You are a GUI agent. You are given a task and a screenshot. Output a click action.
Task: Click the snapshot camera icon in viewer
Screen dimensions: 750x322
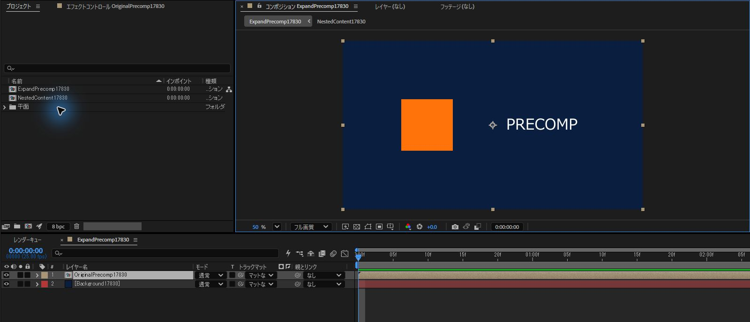pyautogui.click(x=455, y=227)
